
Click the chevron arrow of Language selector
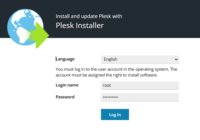(176, 59)
